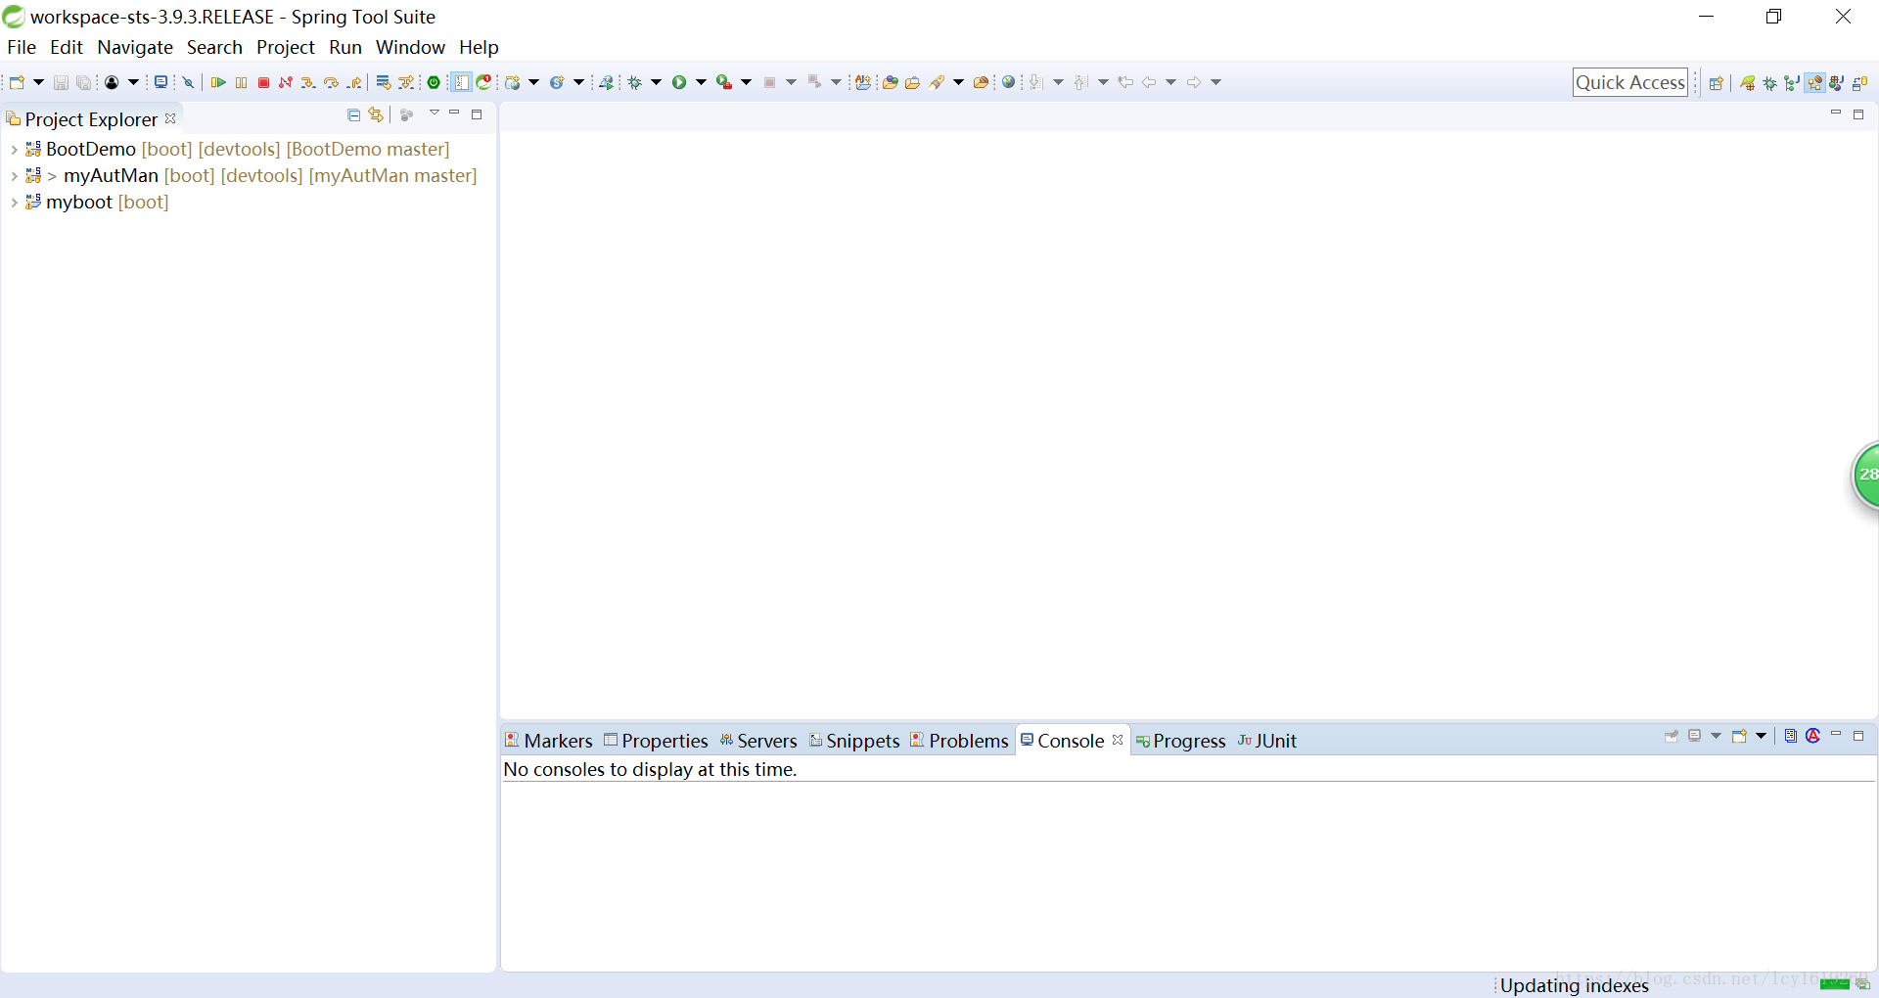Toggle the highlighted button beside Boot Dashboard

460,82
